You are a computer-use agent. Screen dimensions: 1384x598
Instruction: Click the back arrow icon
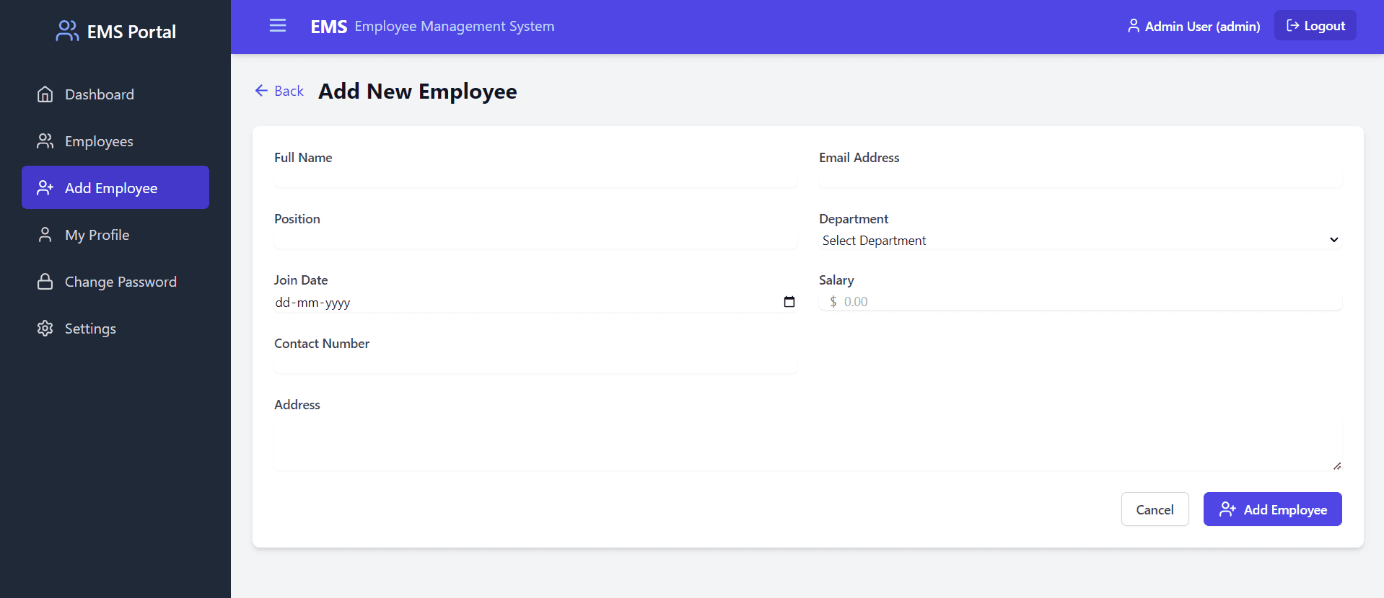click(261, 91)
